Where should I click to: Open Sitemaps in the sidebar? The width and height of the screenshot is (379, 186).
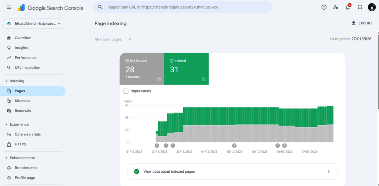23,101
